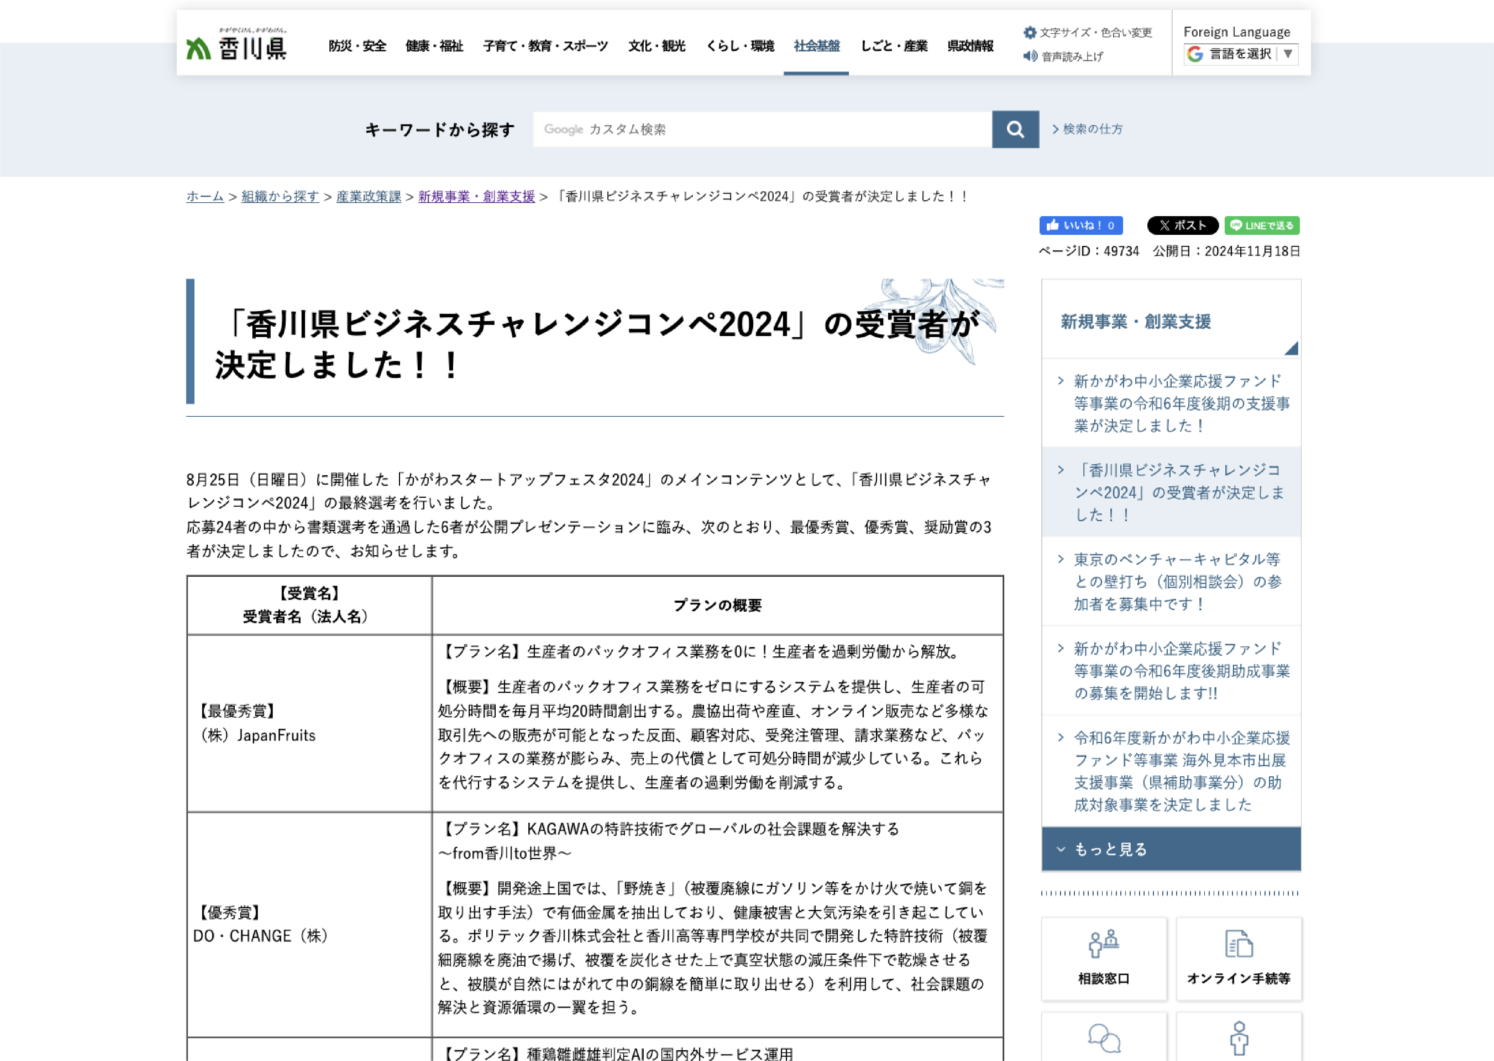
Task: Open the 産業政策課 breadcrumb link
Action: click(369, 197)
